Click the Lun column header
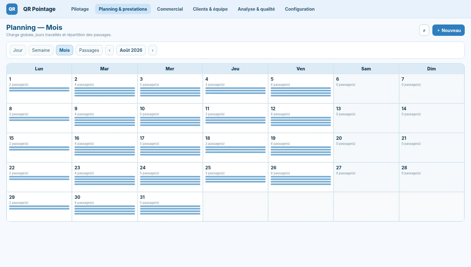 tap(39, 69)
